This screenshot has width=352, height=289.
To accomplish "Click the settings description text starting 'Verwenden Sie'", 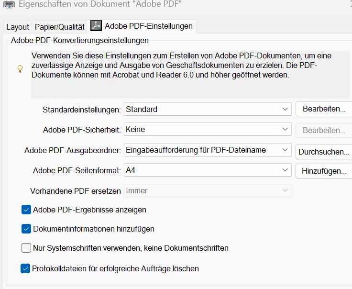I will (x=181, y=65).
